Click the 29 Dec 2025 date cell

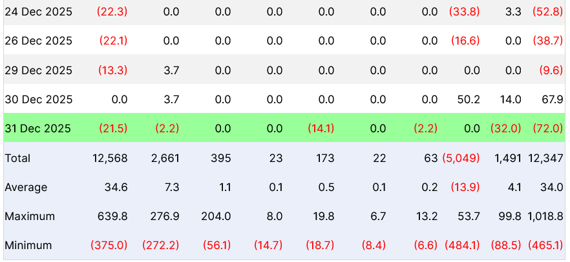click(x=38, y=70)
